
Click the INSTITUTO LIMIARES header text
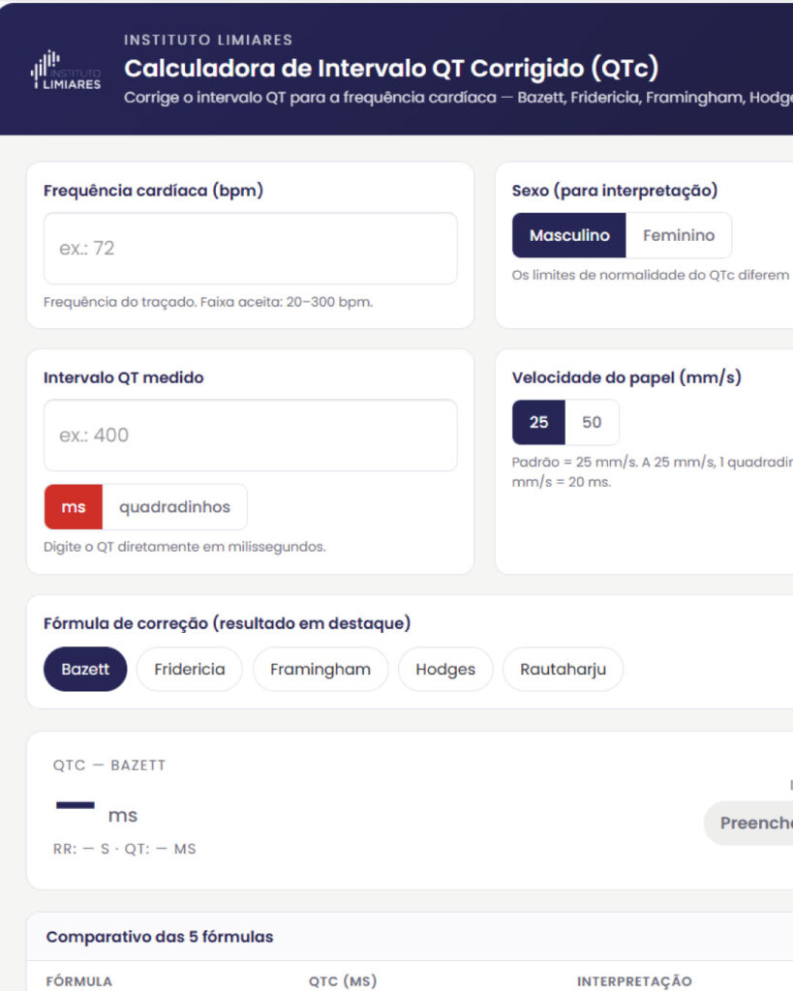tap(208, 40)
